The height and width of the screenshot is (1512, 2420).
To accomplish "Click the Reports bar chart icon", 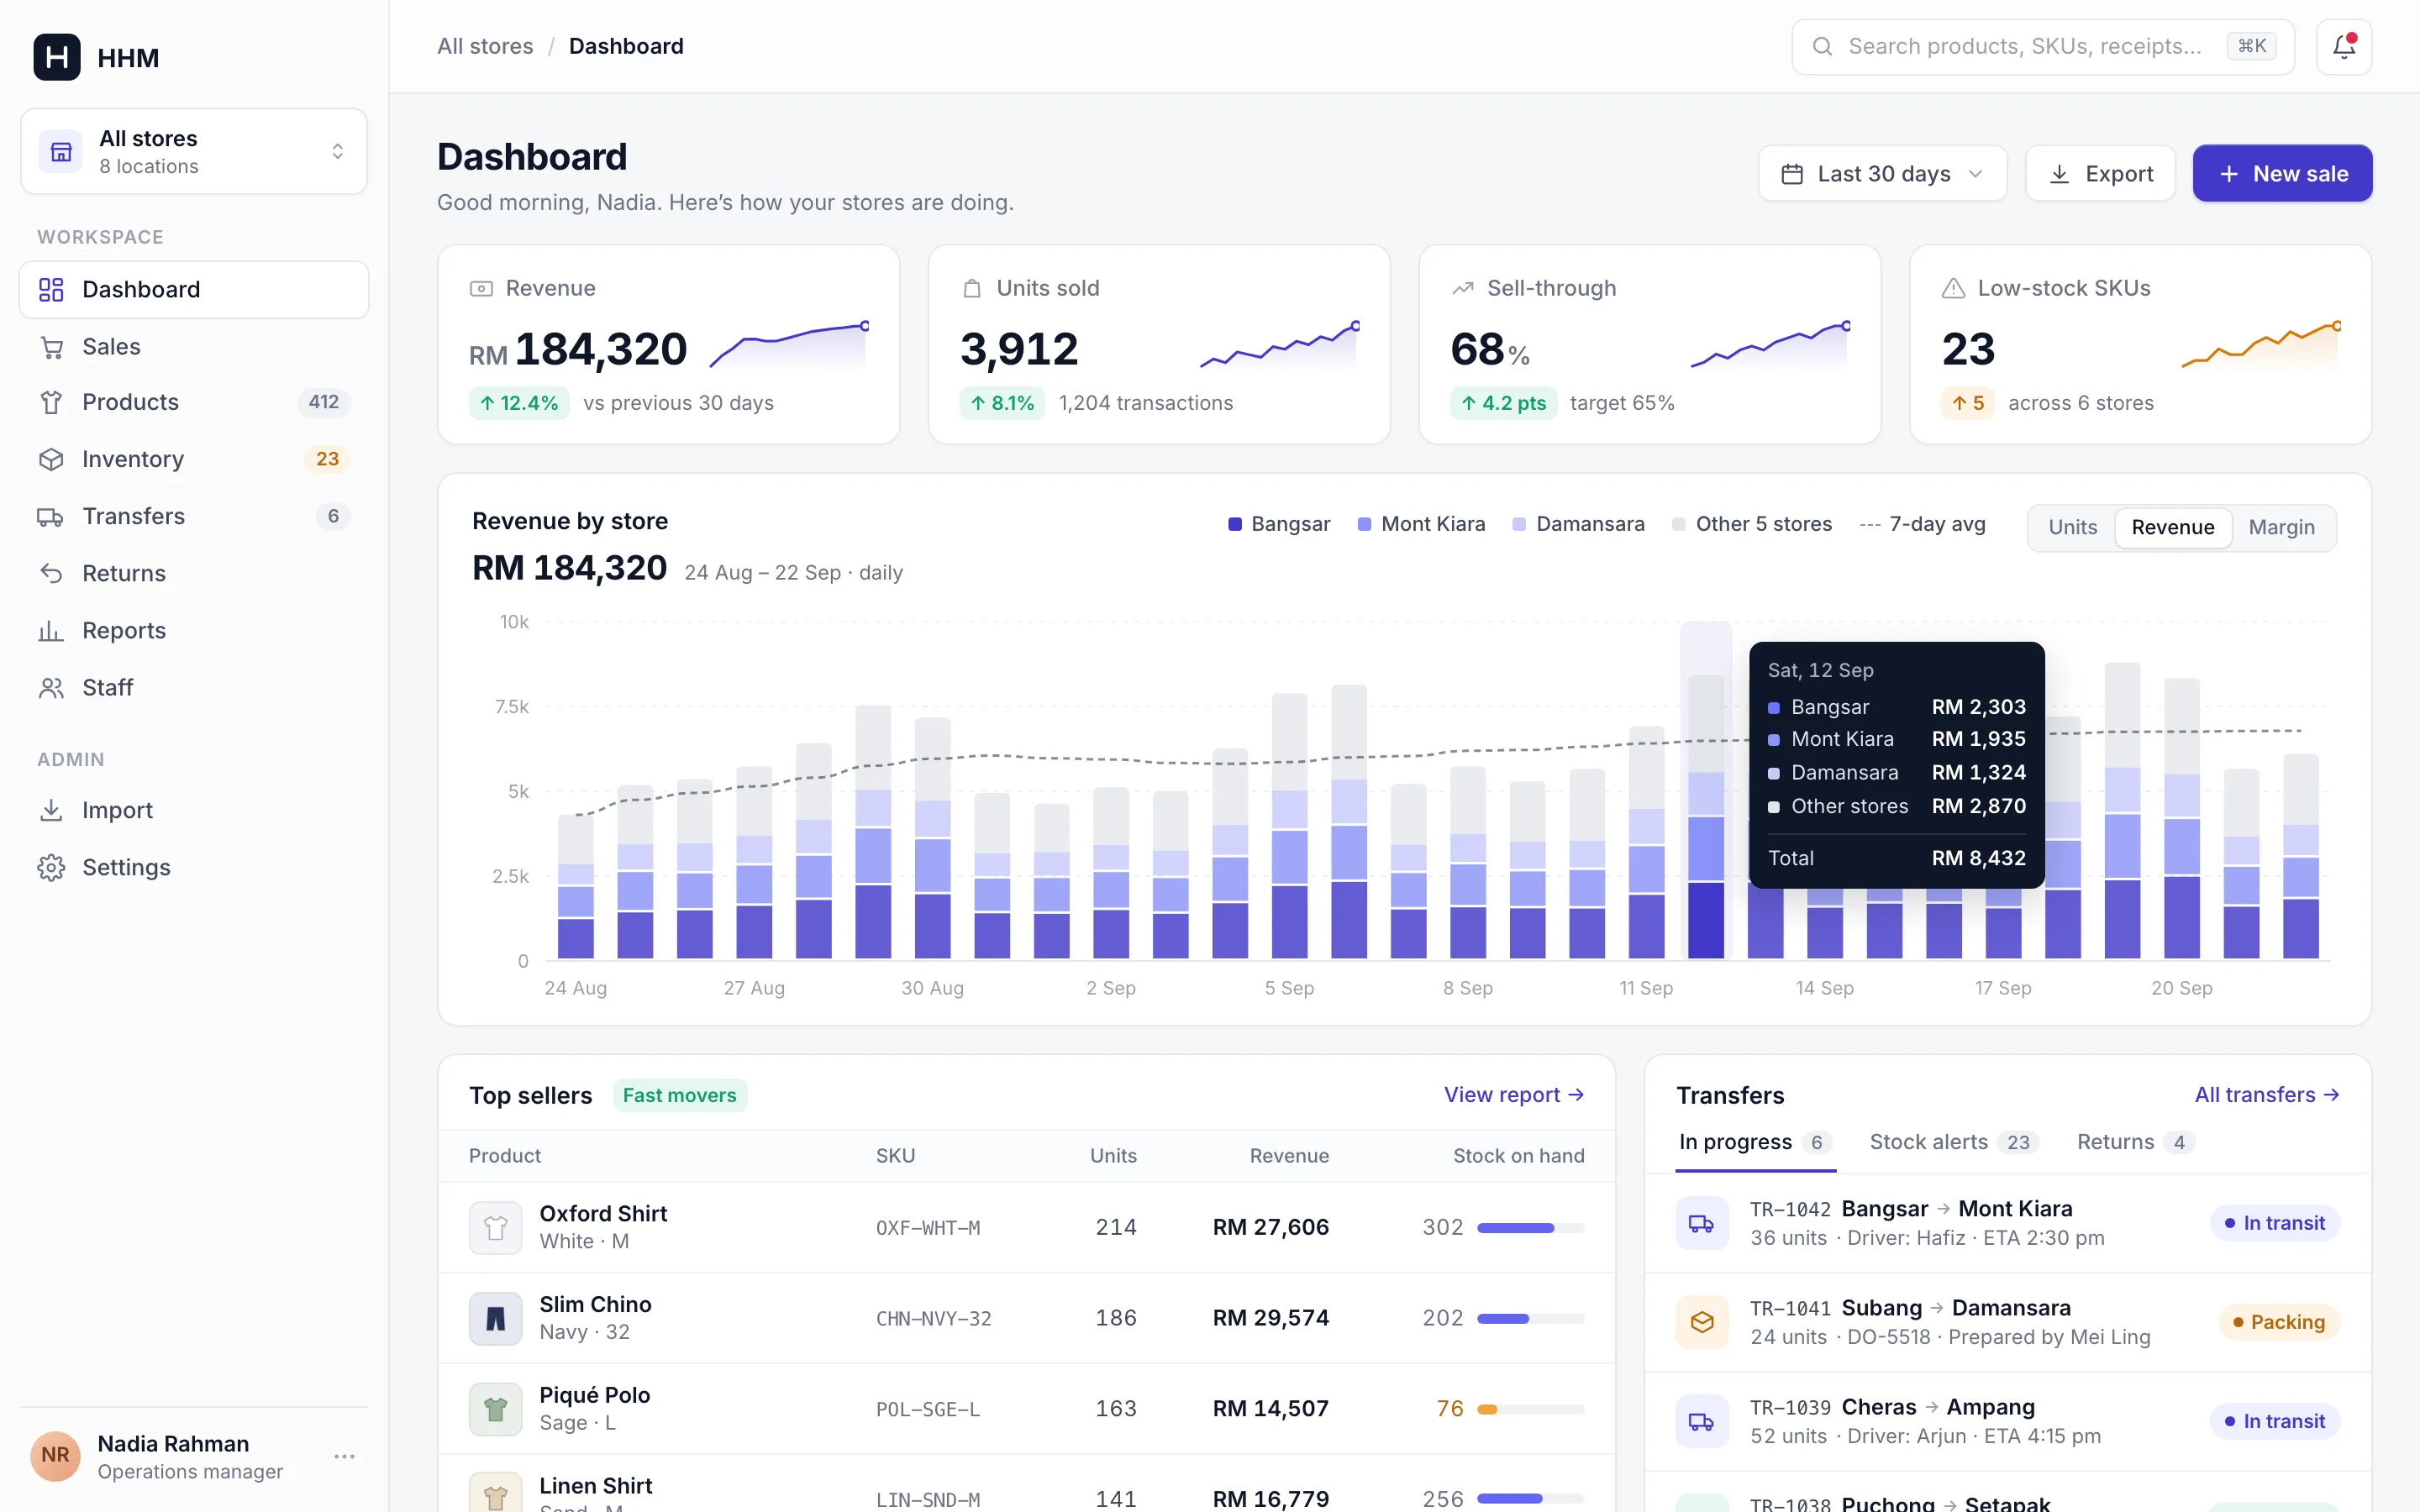I will coord(51,630).
